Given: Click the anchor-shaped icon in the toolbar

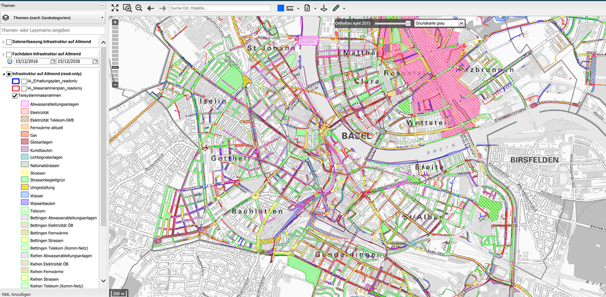Looking at the screenshot, I should tap(324, 8).
